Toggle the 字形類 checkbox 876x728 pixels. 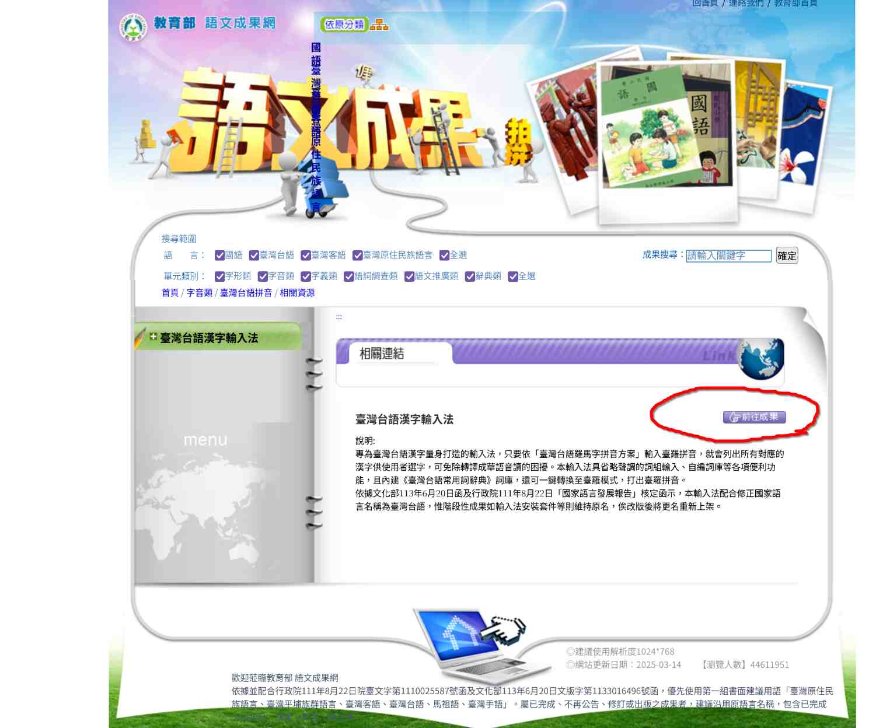[220, 276]
